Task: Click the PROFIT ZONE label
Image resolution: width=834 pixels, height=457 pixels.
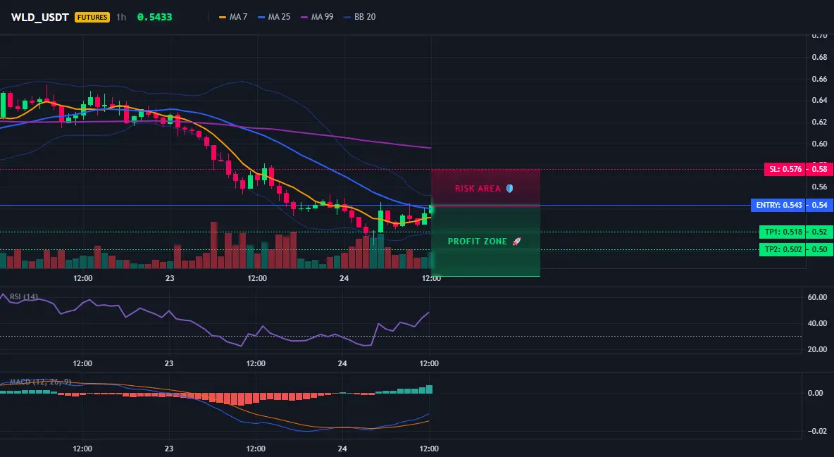Action: (x=477, y=242)
